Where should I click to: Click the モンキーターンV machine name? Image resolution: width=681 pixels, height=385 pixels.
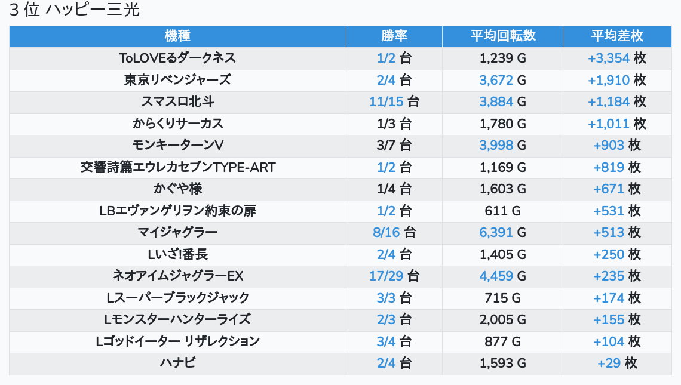click(x=177, y=146)
